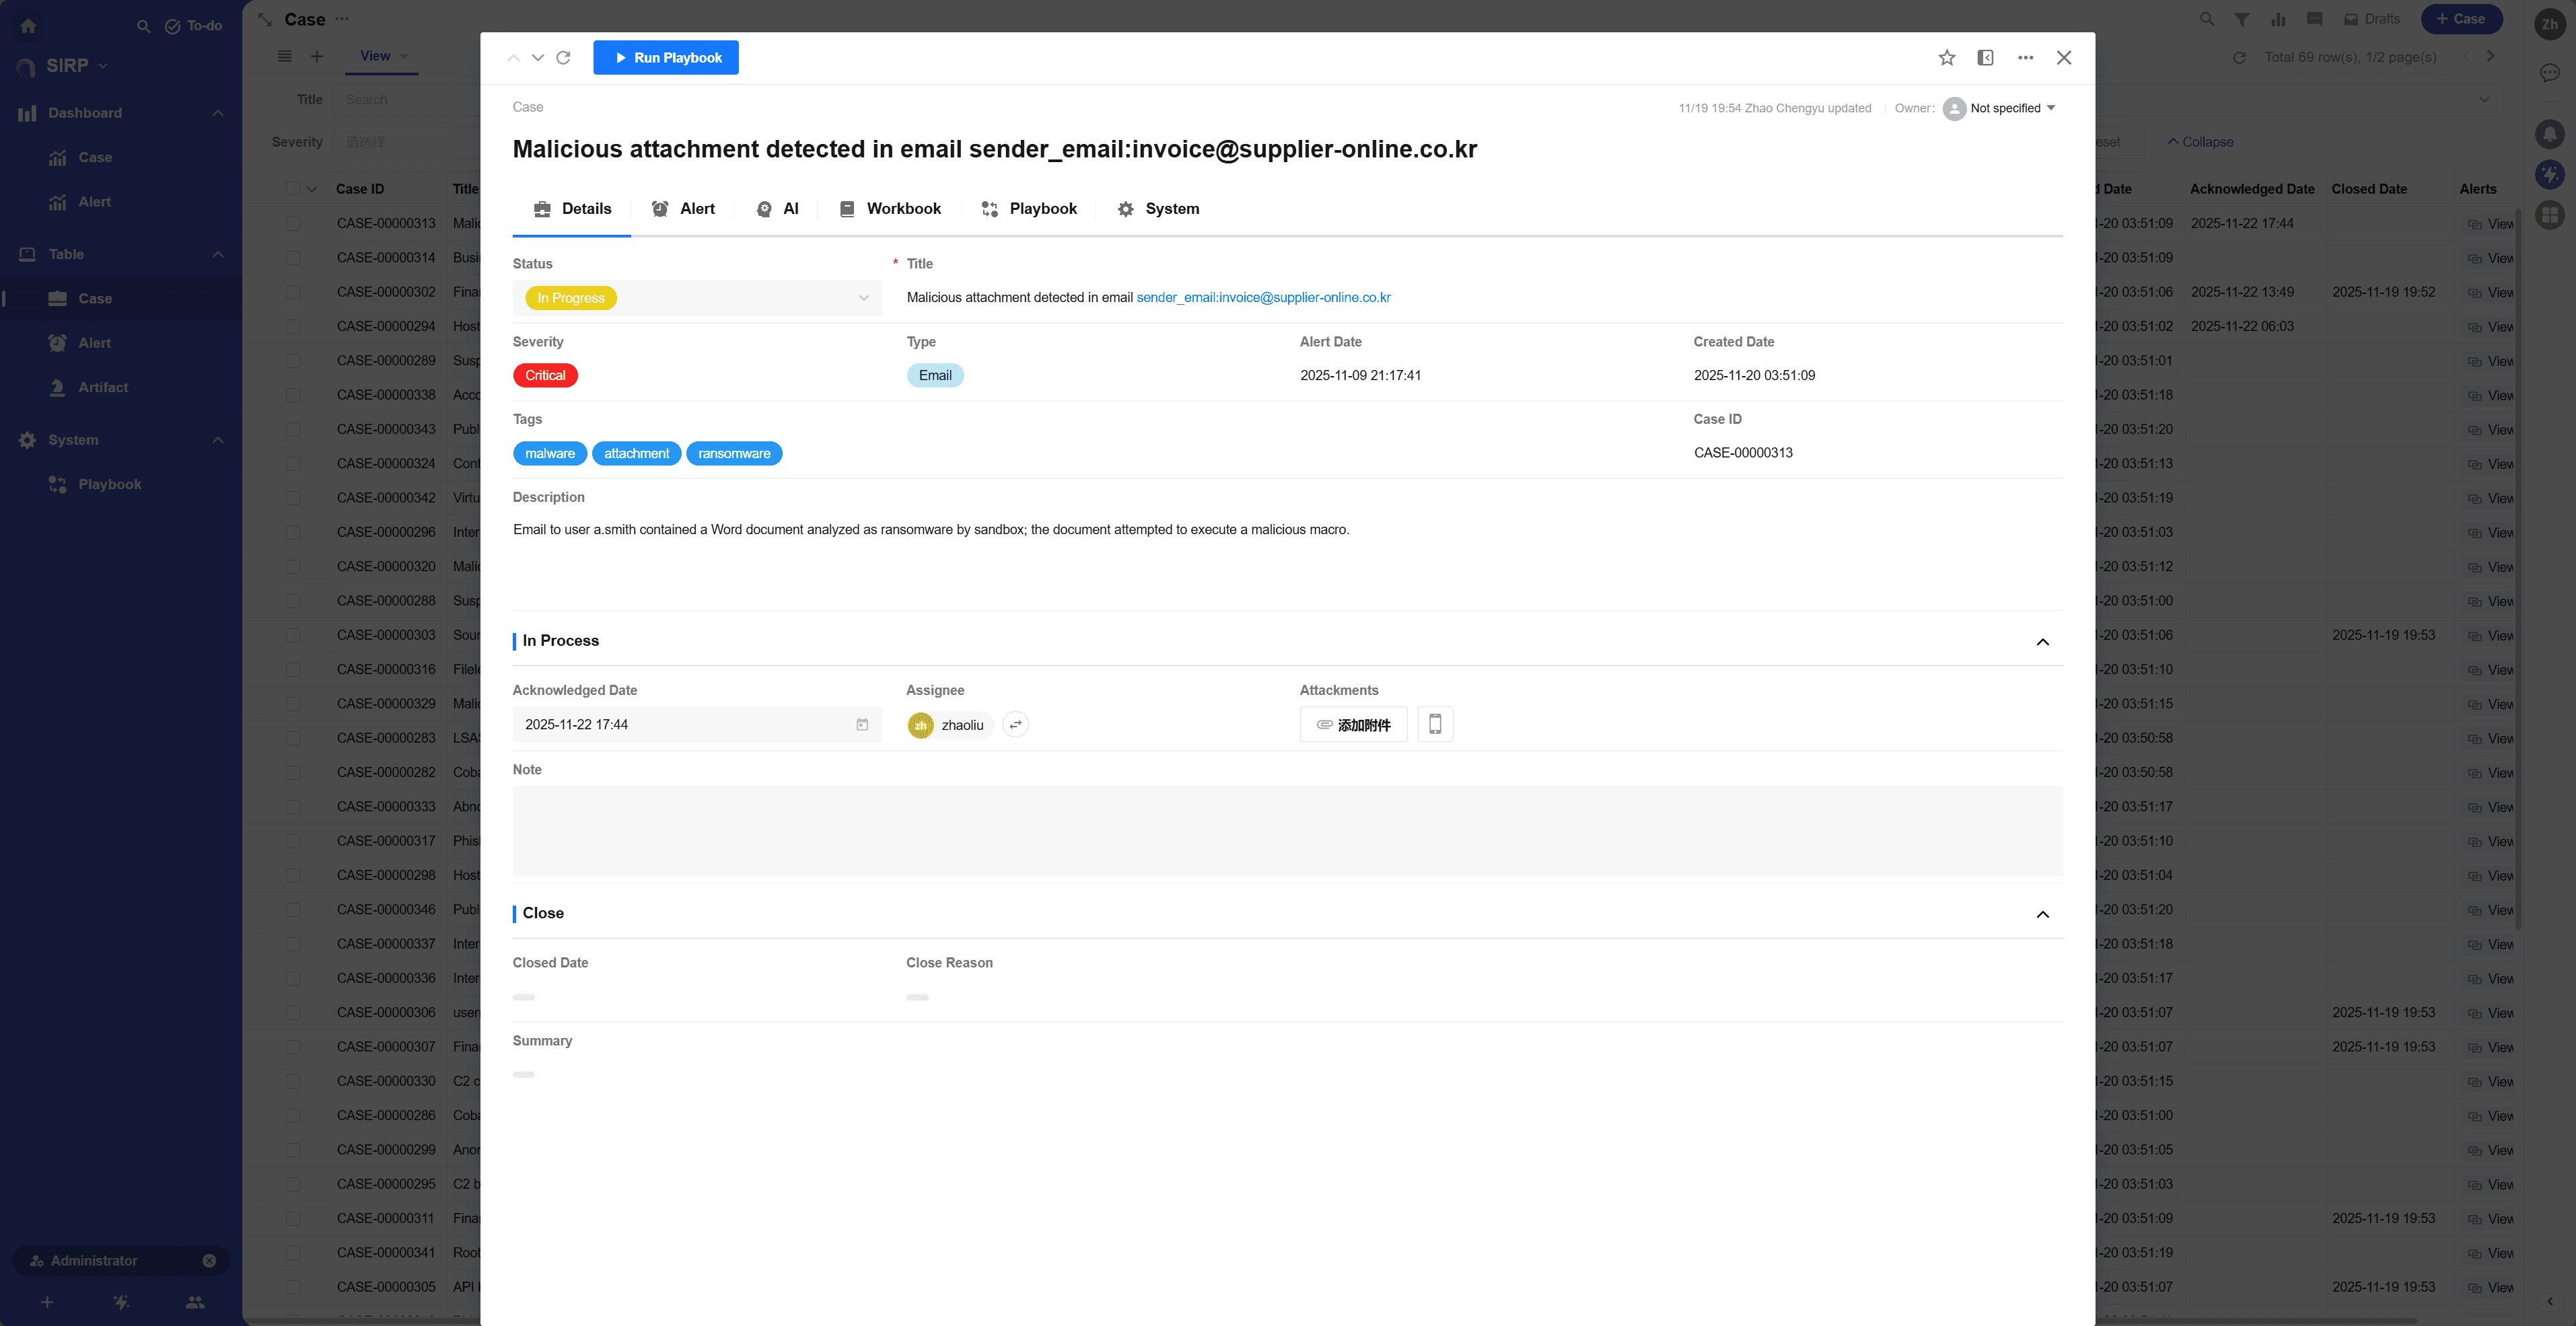
Task: Click the mobile upload icon in Attachments
Action: (1434, 724)
